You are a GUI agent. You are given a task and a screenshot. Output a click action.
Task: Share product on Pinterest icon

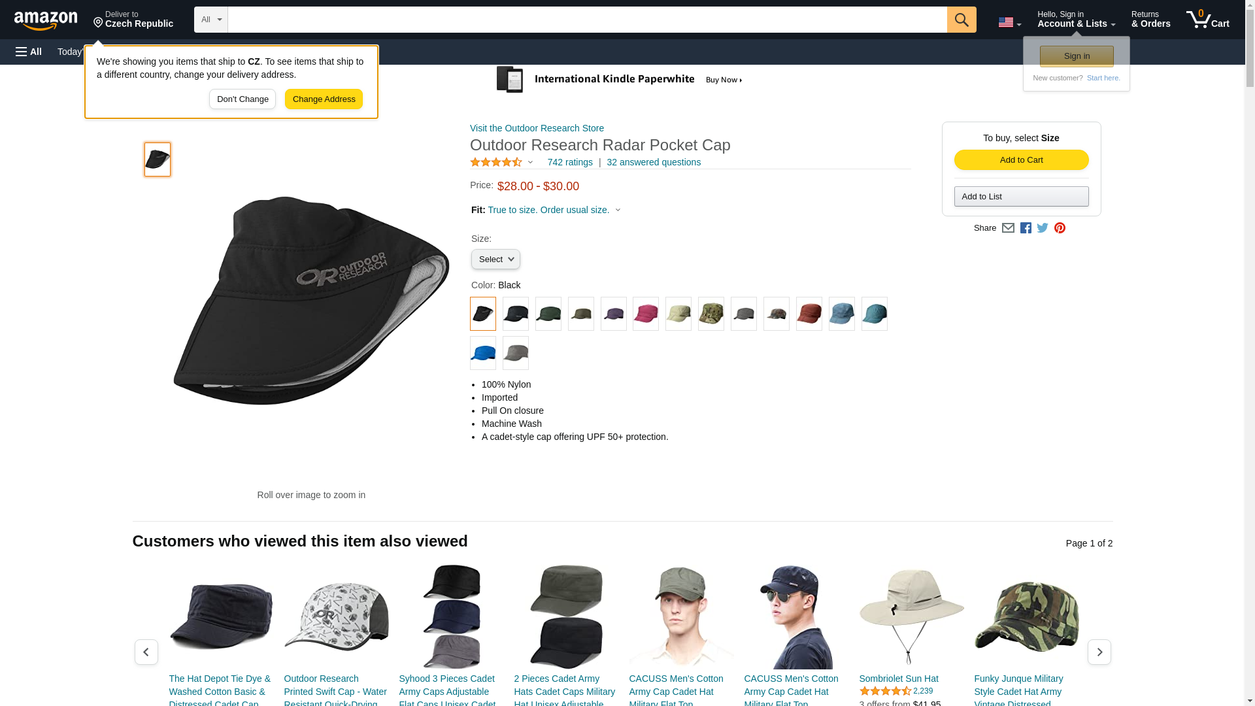pos(1060,228)
